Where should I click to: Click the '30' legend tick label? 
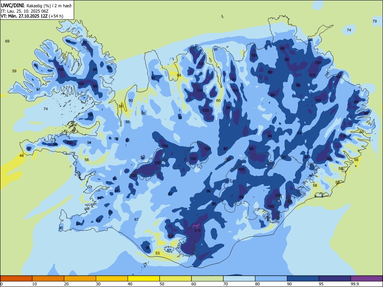tap(98, 284)
